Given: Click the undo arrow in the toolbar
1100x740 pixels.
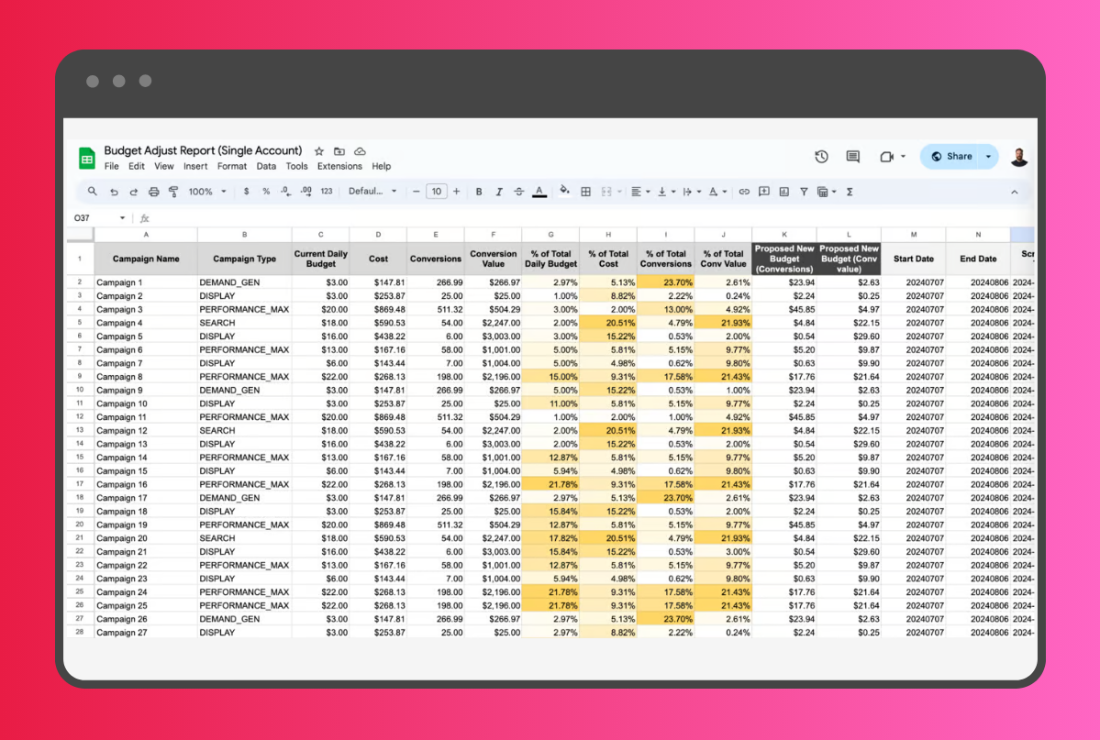Looking at the screenshot, I should click(114, 192).
